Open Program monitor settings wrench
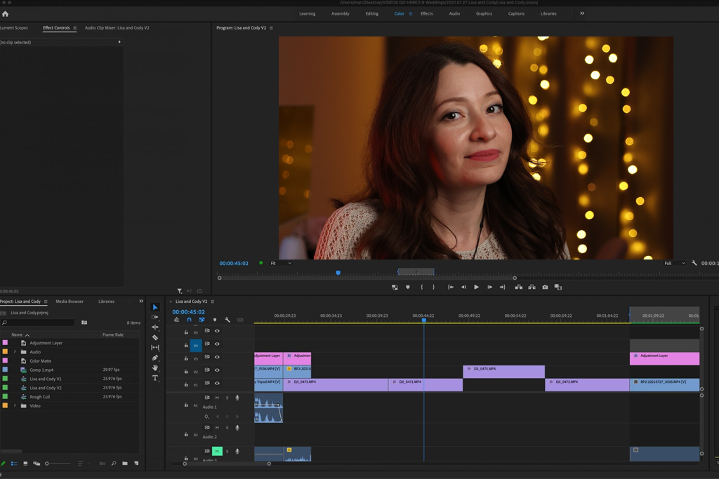The width and height of the screenshot is (719, 479). click(694, 263)
